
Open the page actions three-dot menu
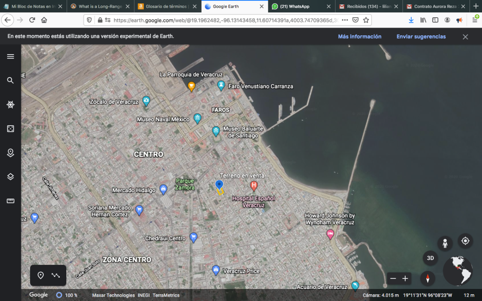tap(345, 20)
